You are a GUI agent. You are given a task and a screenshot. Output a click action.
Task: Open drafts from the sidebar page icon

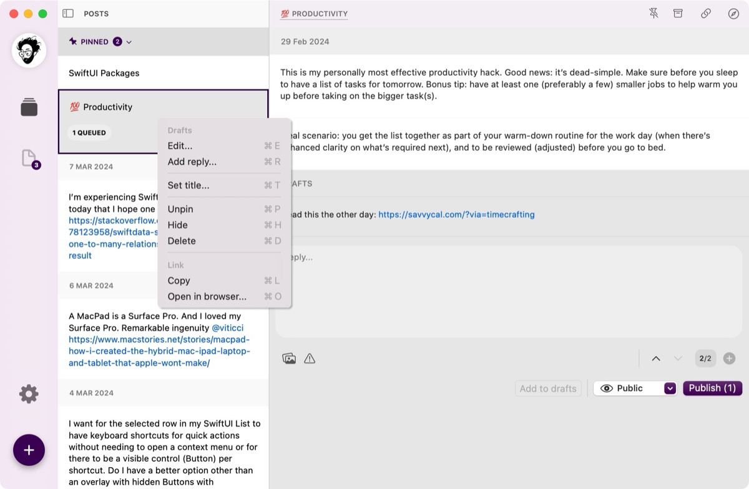(29, 158)
